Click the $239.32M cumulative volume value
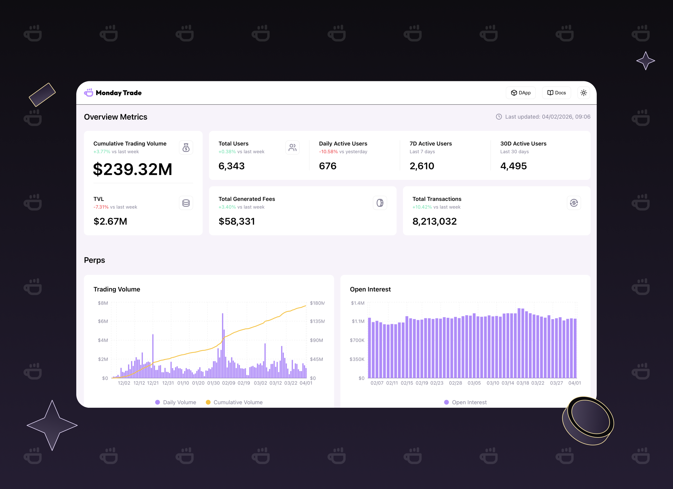This screenshot has width=673, height=489. click(132, 169)
